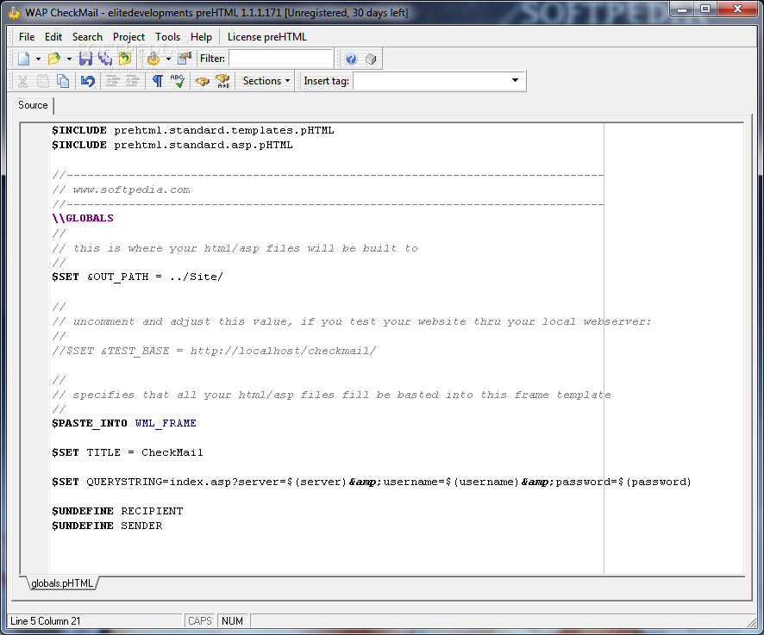Viewport: 764px width, 635px height.
Task: Maximize the WAP CheckMail window
Action: click(x=705, y=9)
